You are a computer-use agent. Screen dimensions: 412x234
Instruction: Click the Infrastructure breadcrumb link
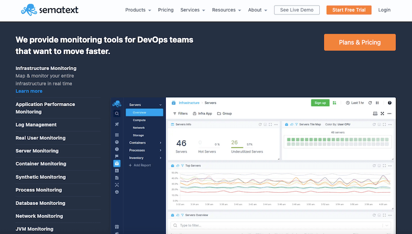(189, 103)
